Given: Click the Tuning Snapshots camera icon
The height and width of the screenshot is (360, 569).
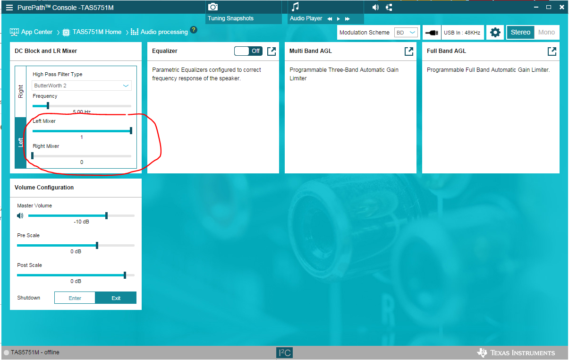Looking at the screenshot, I should coord(213,7).
